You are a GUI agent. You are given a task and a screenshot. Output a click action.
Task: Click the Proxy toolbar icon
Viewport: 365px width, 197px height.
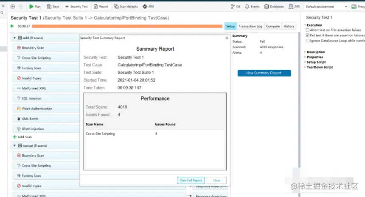[x=354, y=7]
